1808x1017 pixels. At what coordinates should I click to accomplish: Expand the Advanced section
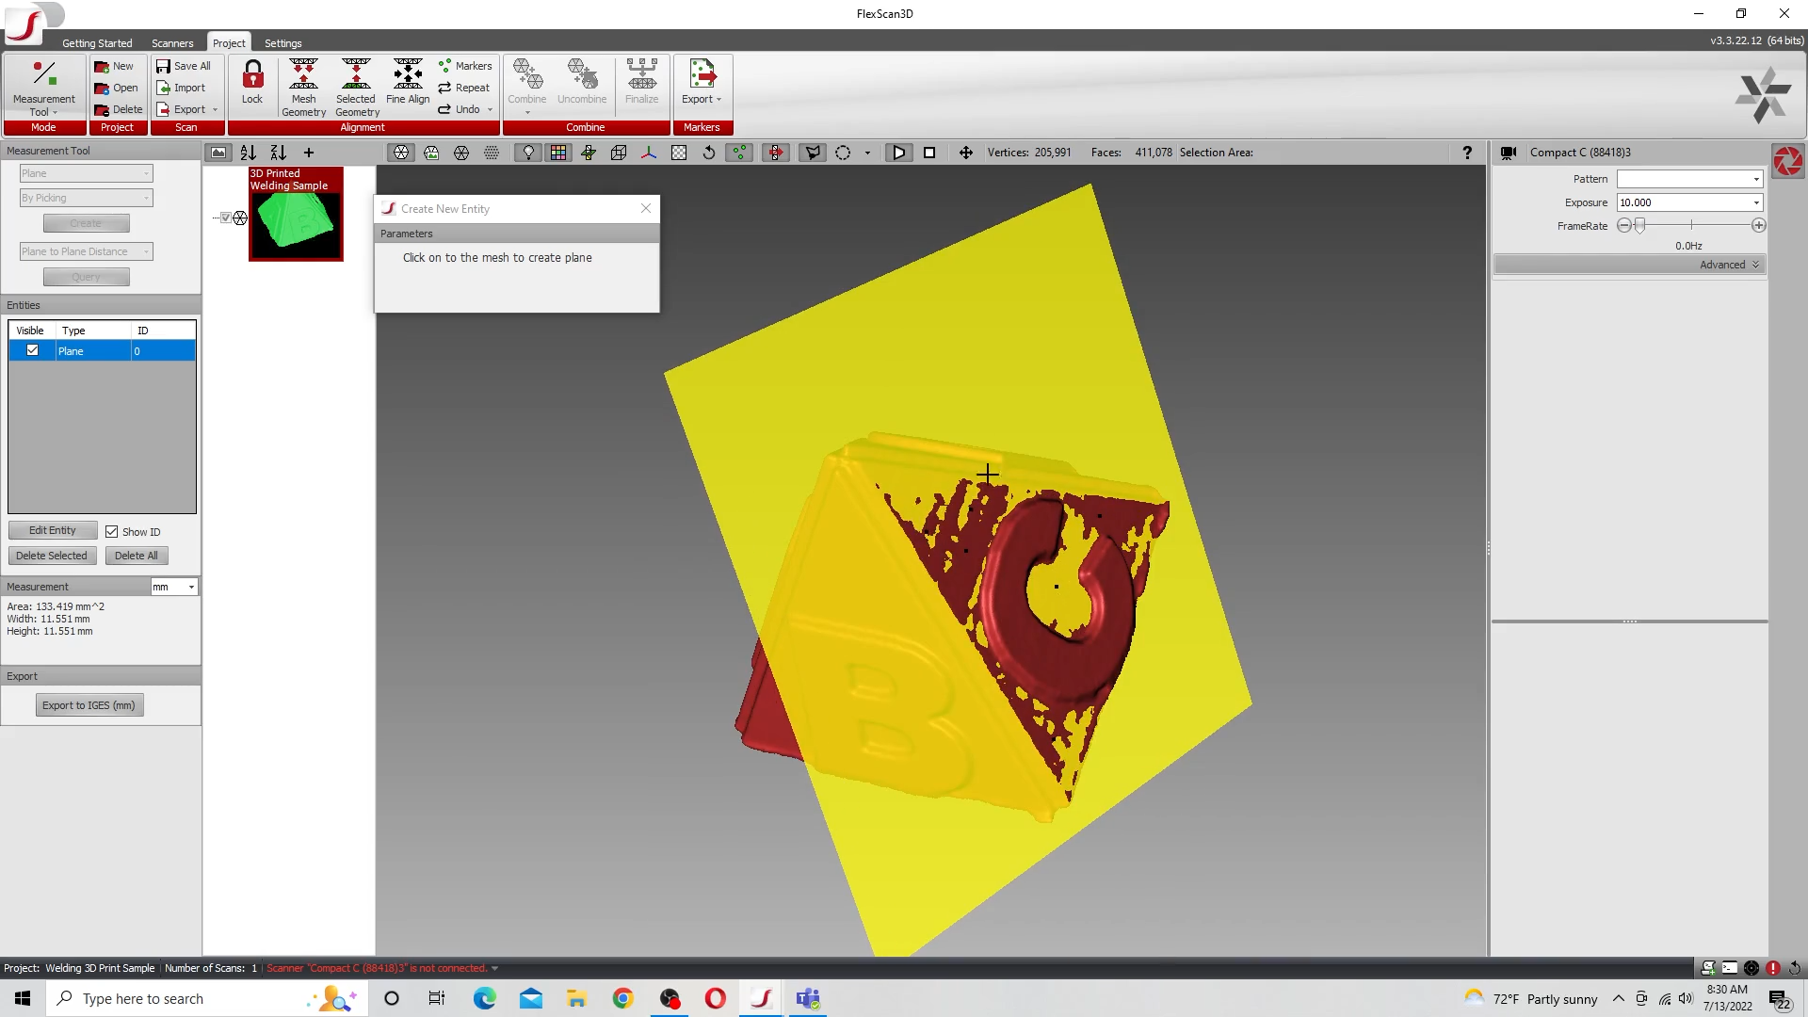pyautogui.click(x=1628, y=265)
